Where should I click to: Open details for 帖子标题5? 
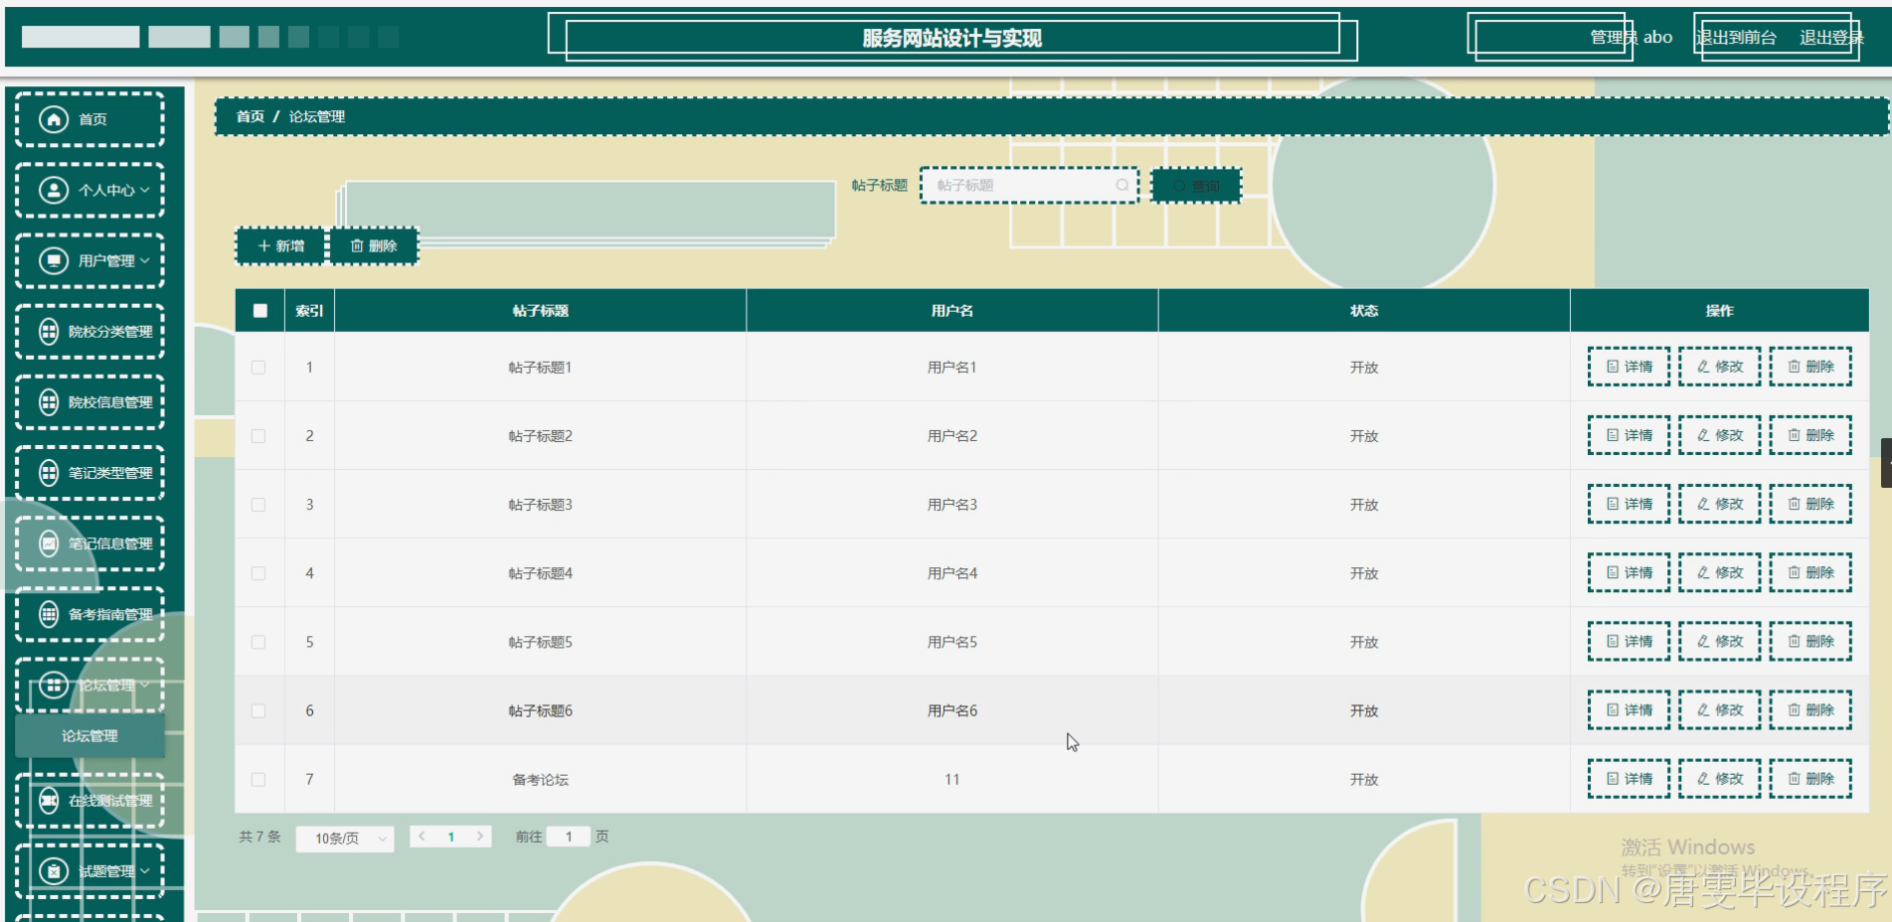1629,641
